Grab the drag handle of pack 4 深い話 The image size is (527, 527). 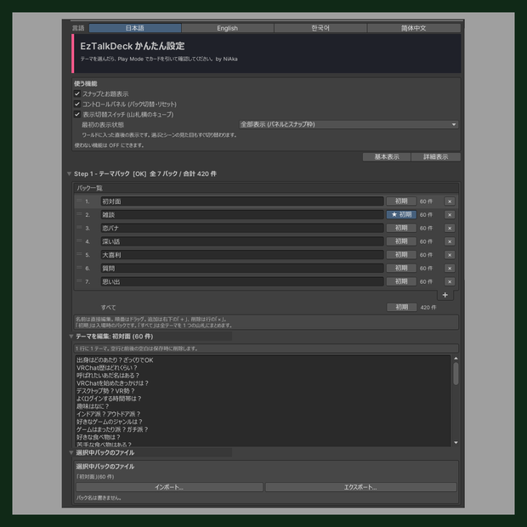tap(79, 241)
